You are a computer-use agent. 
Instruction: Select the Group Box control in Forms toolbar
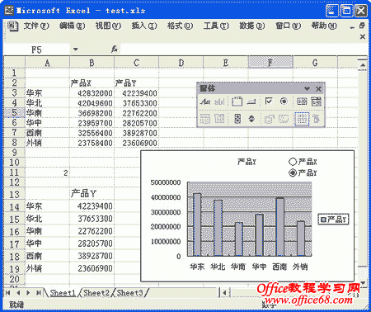tap(237, 102)
